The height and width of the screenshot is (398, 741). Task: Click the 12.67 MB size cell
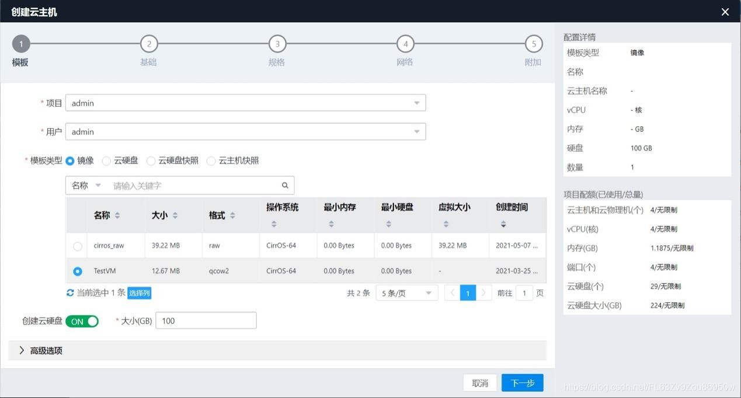point(166,271)
